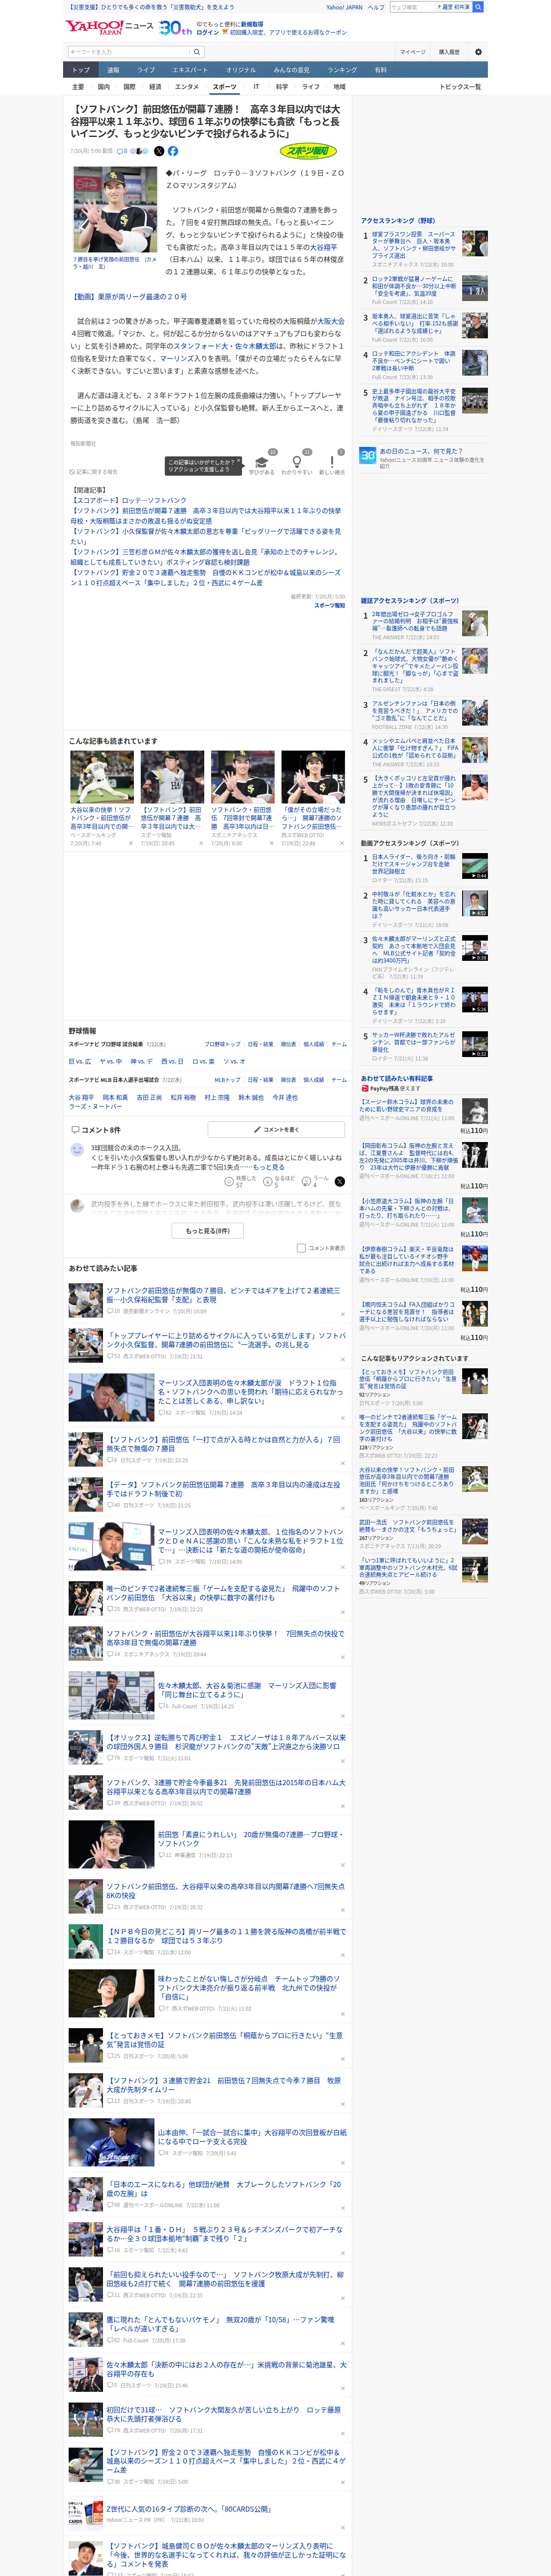Expand comment with もっと見る link
Screen dimensions: 551x2576
(x=269, y=1167)
